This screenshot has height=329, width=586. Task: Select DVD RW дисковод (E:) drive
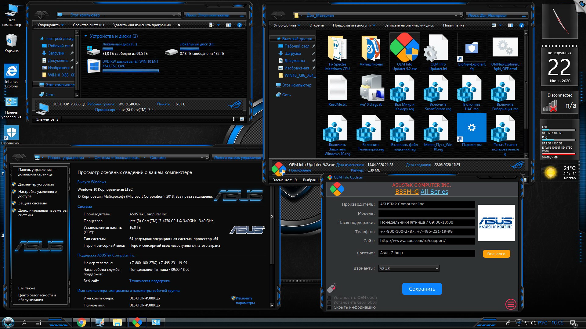pos(124,66)
